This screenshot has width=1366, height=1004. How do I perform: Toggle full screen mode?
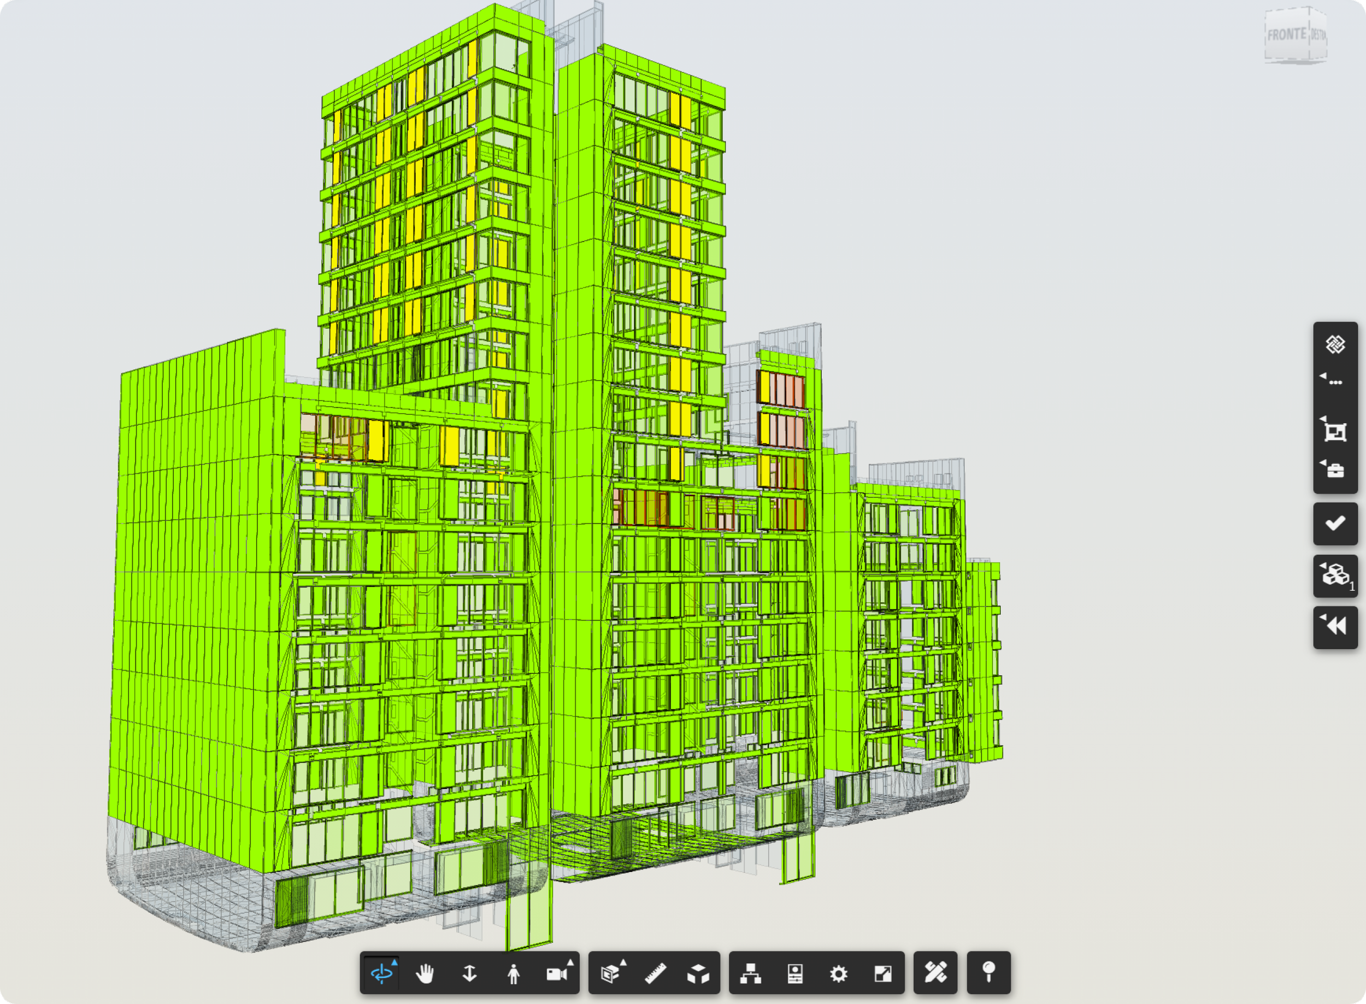(x=882, y=973)
